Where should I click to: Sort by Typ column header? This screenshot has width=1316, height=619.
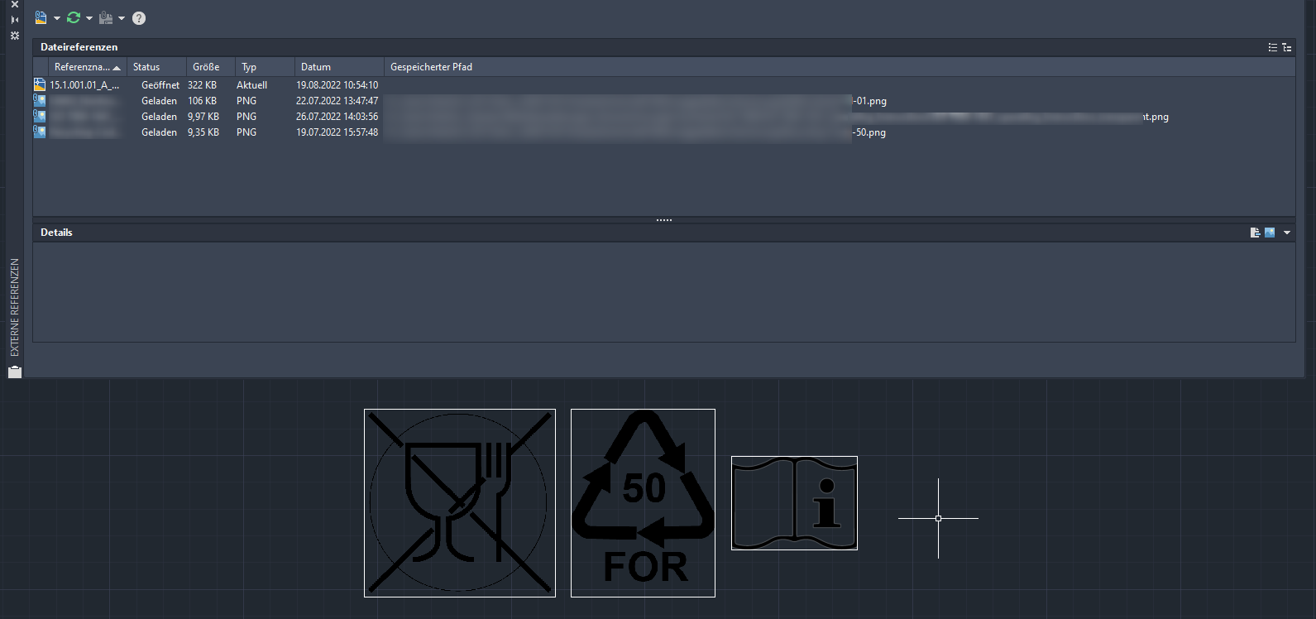coord(265,67)
